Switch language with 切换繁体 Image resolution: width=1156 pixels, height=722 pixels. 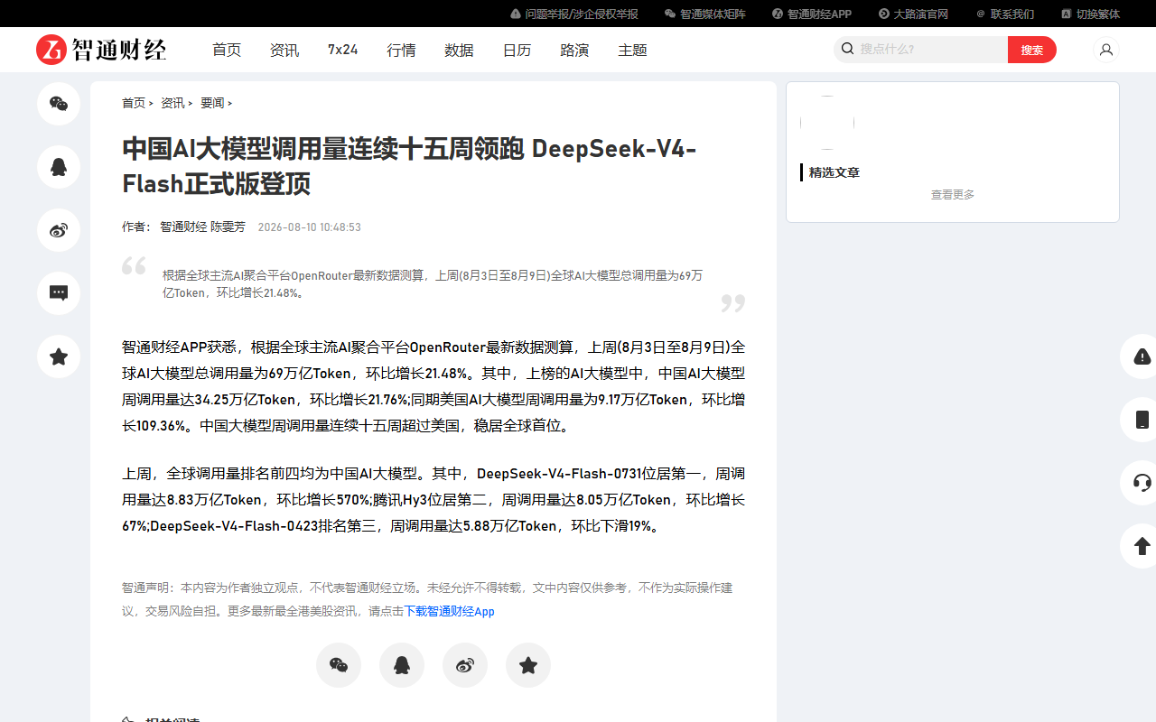click(1090, 14)
